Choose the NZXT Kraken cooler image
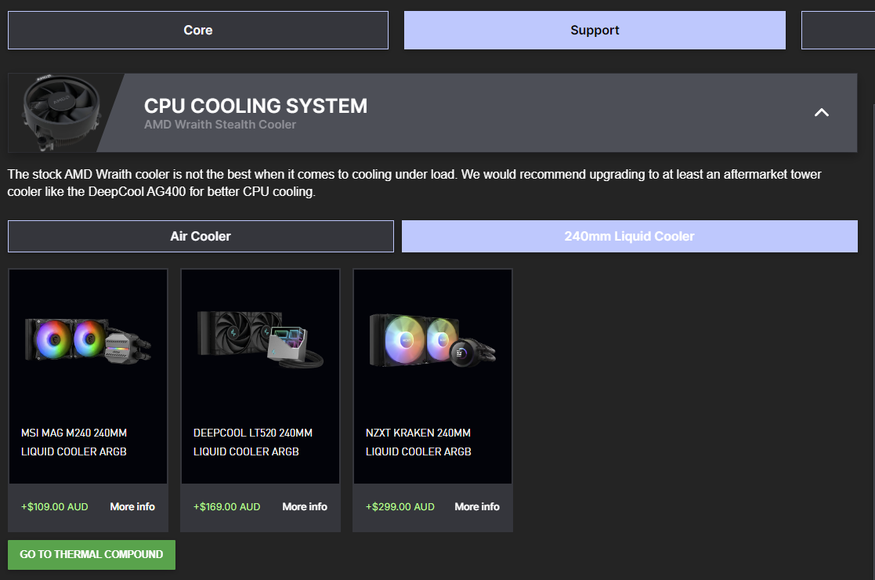This screenshot has height=580, width=875. [x=433, y=340]
